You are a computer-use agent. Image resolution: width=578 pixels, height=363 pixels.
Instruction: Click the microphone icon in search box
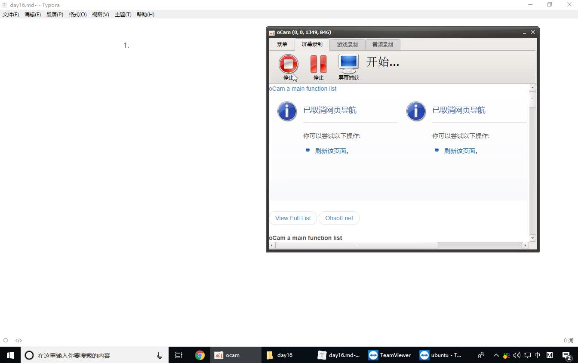point(160,355)
